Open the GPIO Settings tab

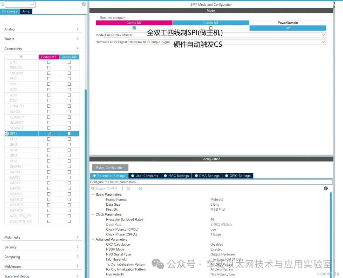tap(238, 176)
